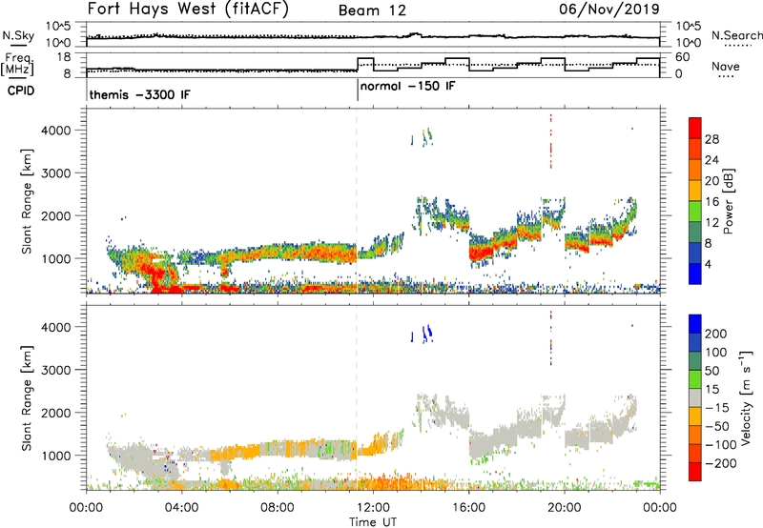
Task: Select the yellow 16–20 dB power color segment
Action: 695,191
